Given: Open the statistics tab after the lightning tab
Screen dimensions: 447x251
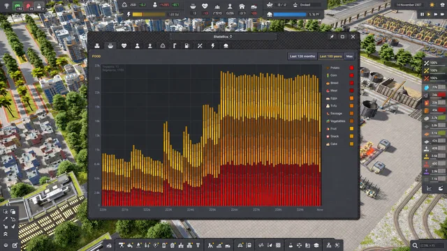Looking at the screenshot, I should click(x=226, y=46).
